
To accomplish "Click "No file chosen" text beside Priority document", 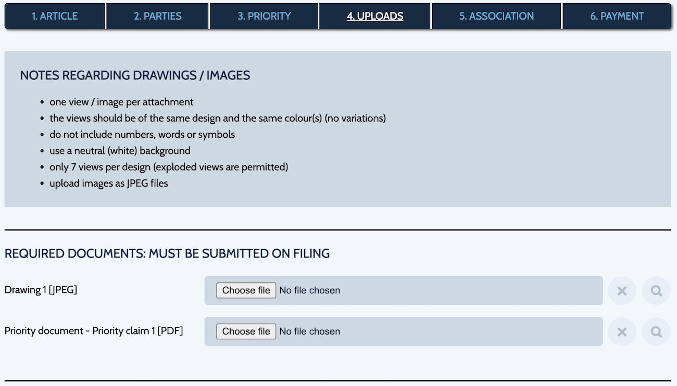I will click(310, 331).
